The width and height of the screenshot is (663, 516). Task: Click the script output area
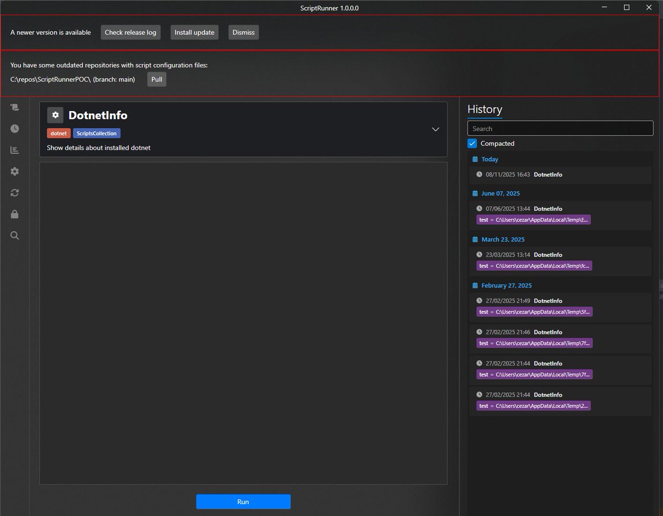pos(243,323)
